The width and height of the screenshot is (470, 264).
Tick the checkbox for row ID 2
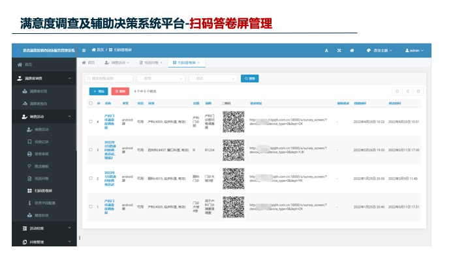tap(91, 178)
